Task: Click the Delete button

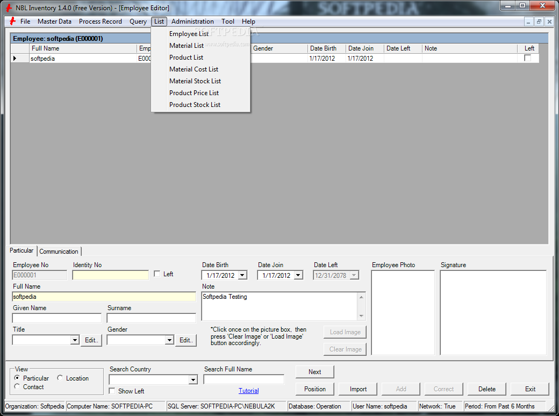Action: coord(487,389)
